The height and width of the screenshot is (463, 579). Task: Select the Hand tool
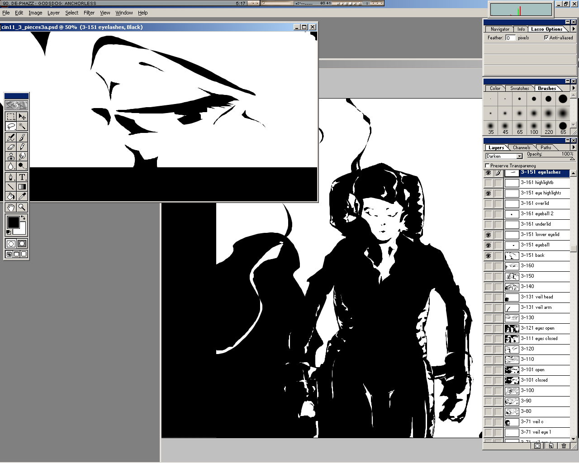pyautogui.click(x=11, y=208)
